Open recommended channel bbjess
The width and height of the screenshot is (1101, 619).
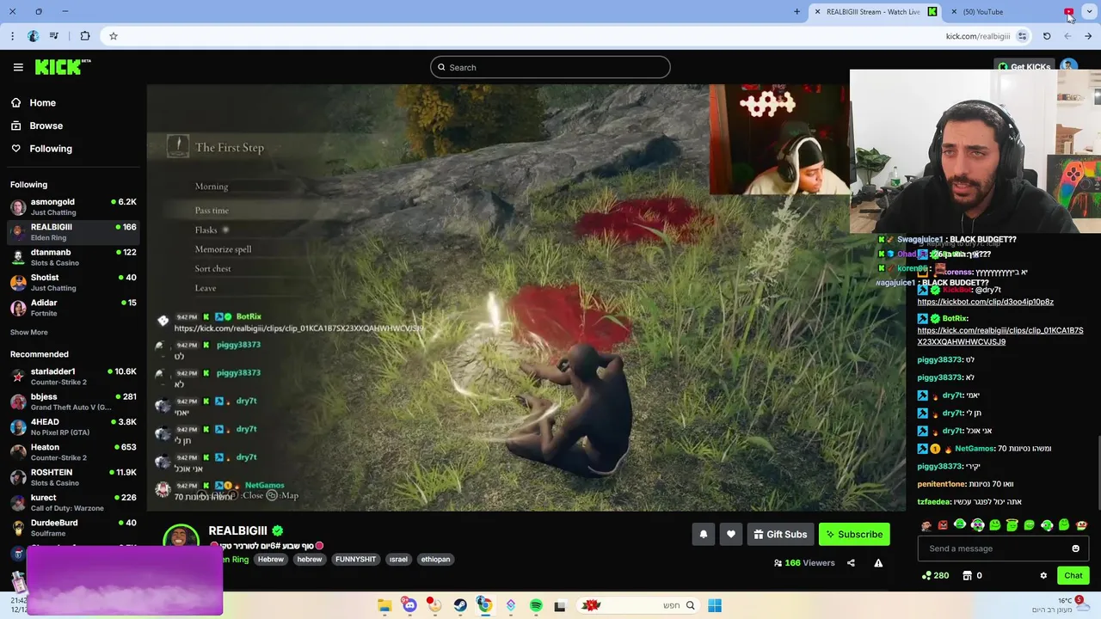pyautogui.click(x=72, y=401)
